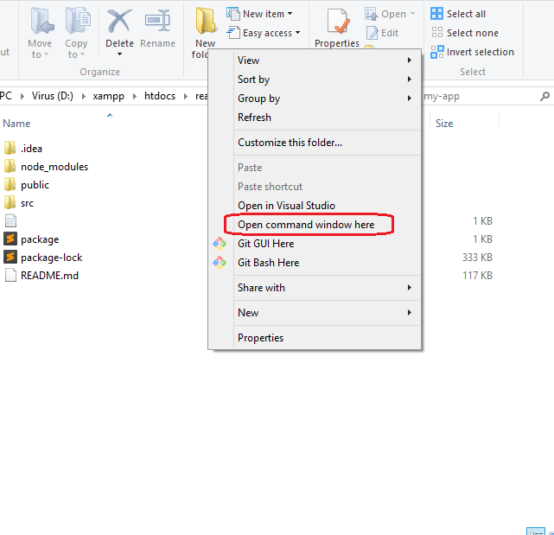
Task: Click Select all label
Action: pos(466,14)
